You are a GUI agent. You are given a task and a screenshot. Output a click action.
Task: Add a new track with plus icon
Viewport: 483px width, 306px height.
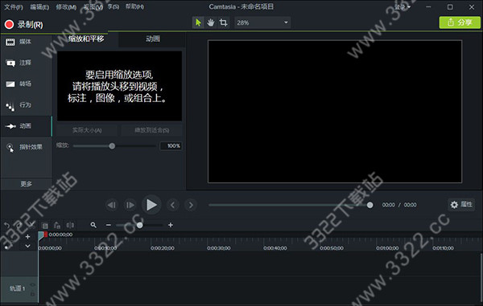(x=27, y=237)
